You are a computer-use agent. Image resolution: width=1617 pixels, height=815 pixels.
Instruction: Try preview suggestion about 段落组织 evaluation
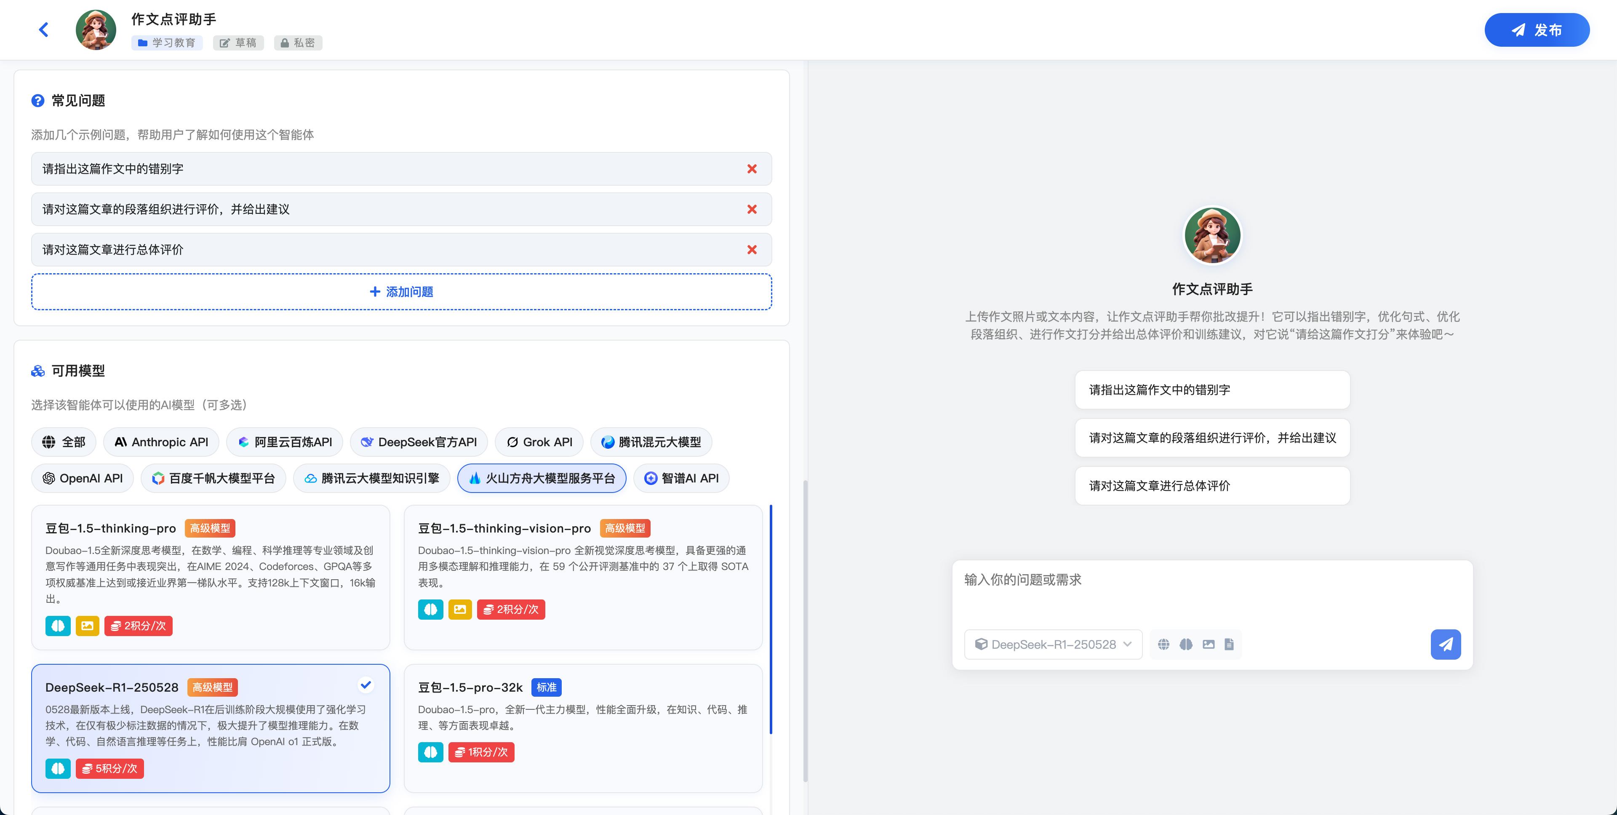1212,438
